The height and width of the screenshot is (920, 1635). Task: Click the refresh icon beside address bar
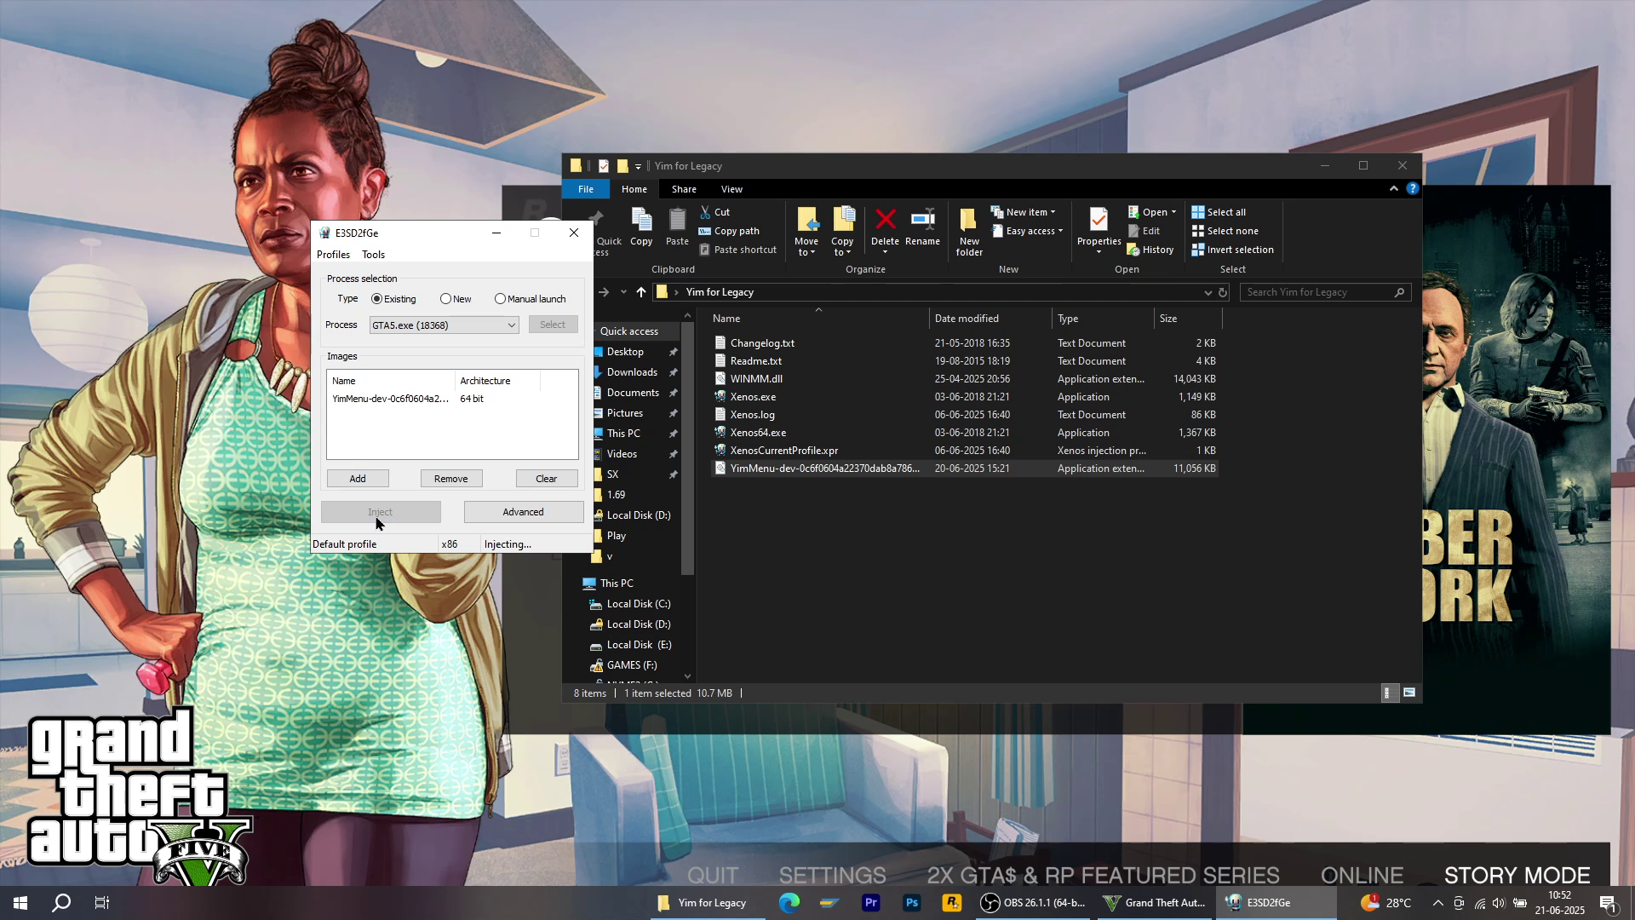1223,292
